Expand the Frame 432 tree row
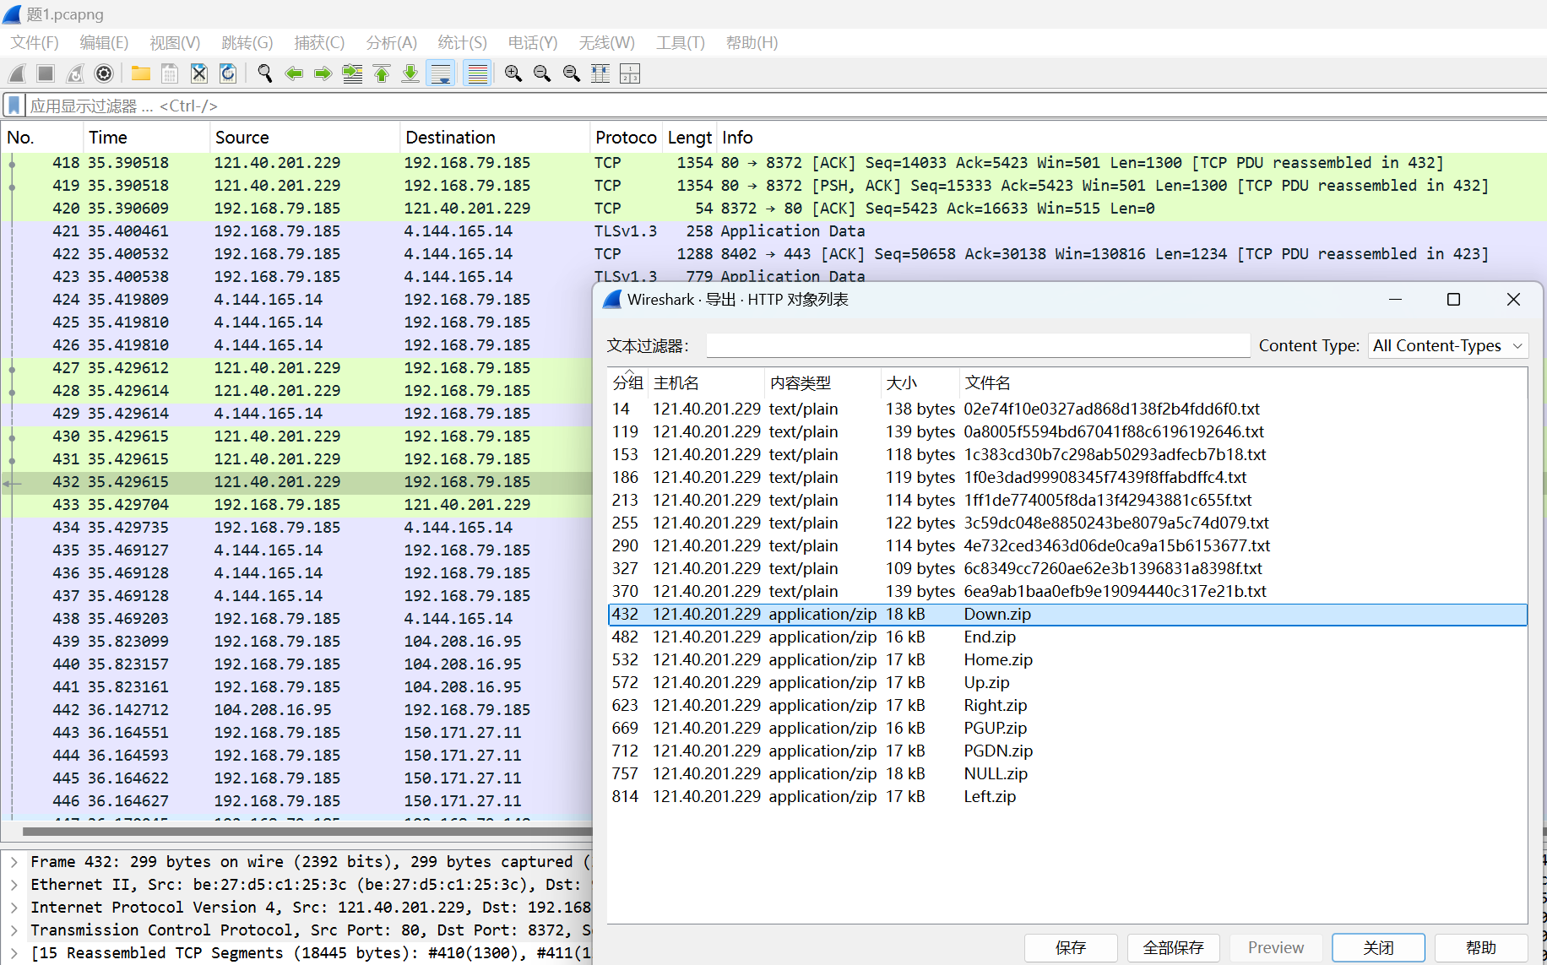 (14, 861)
